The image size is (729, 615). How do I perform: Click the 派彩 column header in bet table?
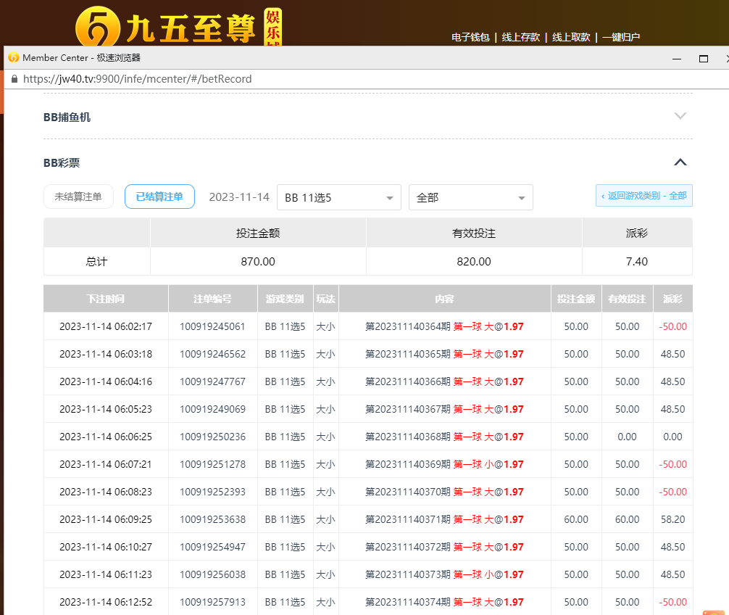[672, 299]
